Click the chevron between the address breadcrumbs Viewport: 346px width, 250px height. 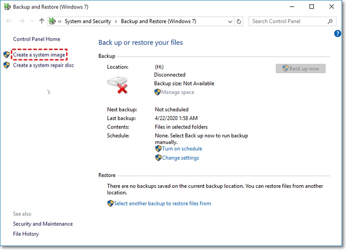pos(116,22)
